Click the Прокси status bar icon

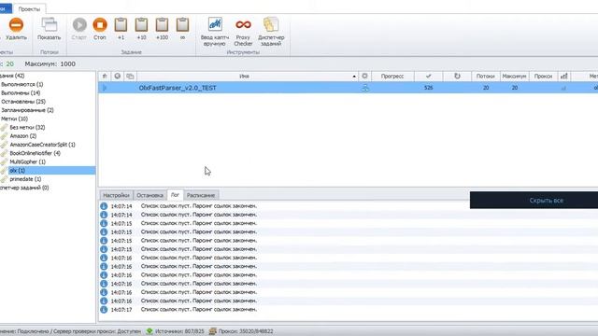pyautogui.click(x=213, y=331)
